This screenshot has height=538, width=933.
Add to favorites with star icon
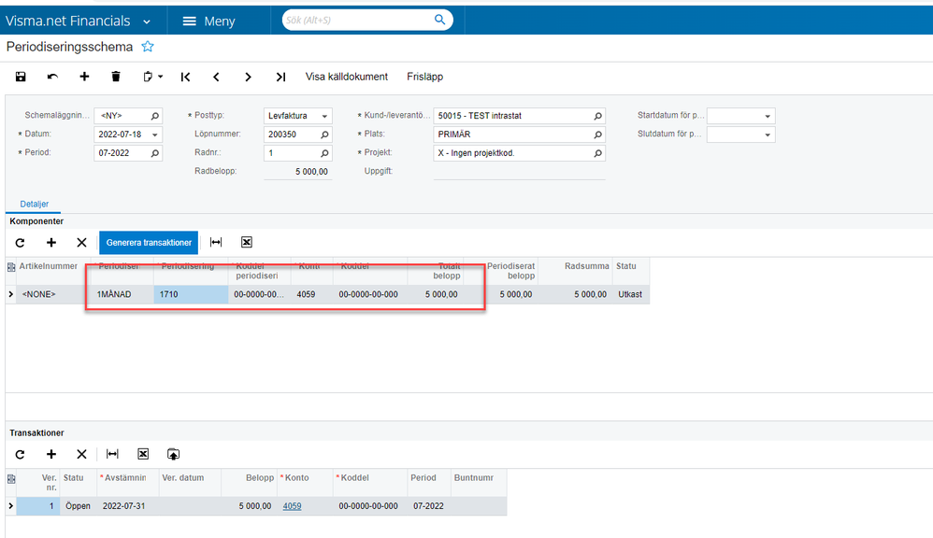[x=148, y=47]
